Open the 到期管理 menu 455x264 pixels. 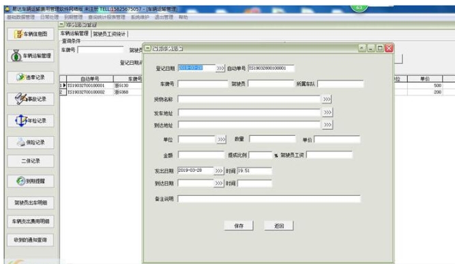click(x=74, y=17)
